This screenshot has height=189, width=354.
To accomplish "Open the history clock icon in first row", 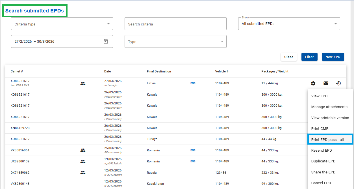I will click(338, 83).
